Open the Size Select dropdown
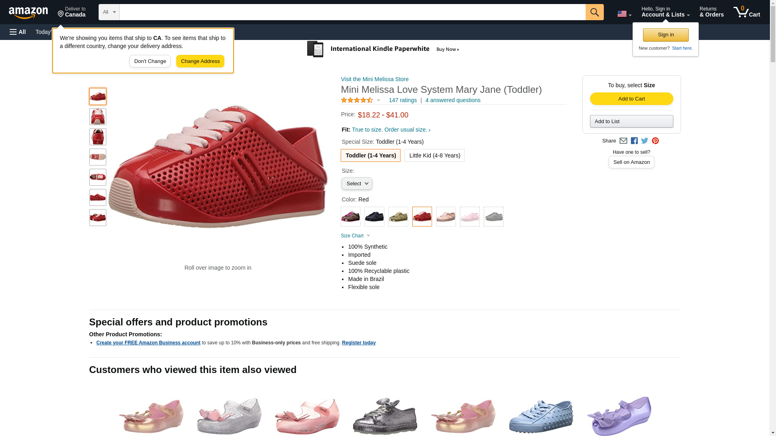 [x=356, y=184]
